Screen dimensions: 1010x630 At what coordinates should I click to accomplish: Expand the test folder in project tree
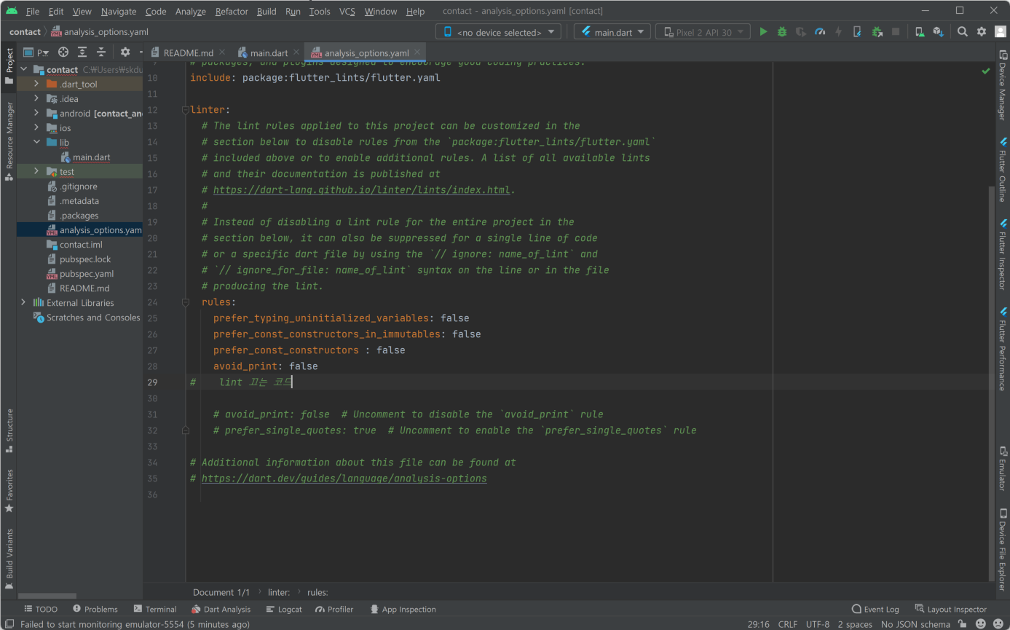(36, 172)
